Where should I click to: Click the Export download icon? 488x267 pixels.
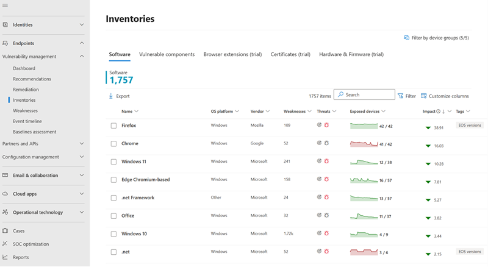[111, 96]
